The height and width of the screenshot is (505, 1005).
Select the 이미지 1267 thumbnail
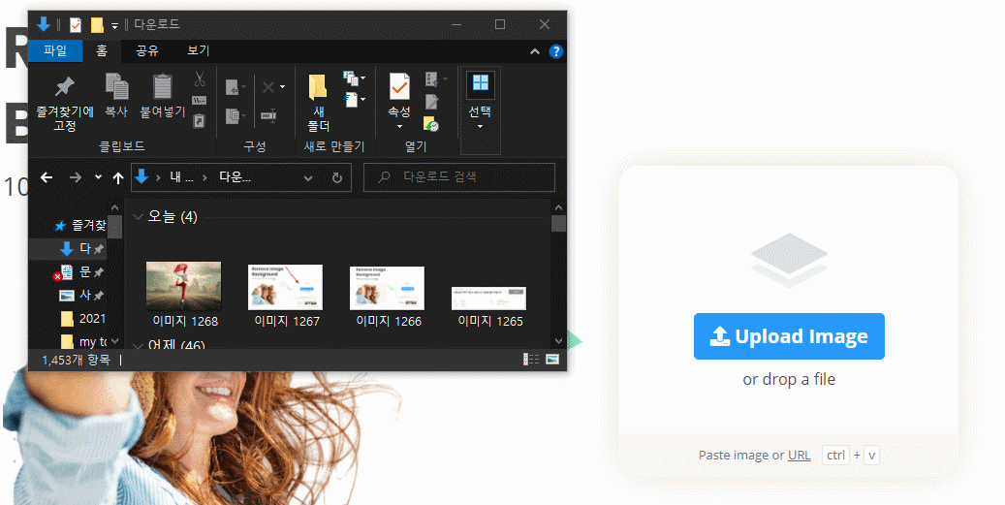285,287
